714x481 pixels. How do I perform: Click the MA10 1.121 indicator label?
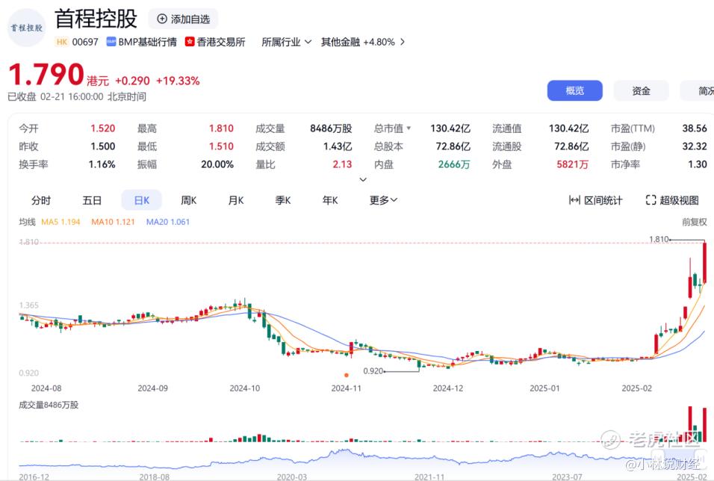coord(113,222)
